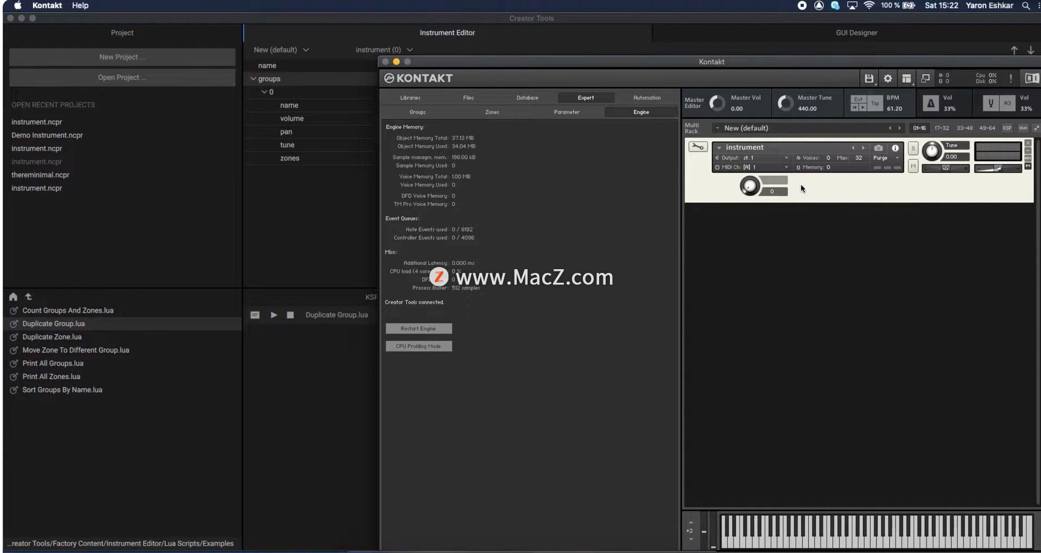Image resolution: width=1041 pixels, height=553 pixels.
Task: Toggle the KSP multi script button
Action: (1007, 128)
